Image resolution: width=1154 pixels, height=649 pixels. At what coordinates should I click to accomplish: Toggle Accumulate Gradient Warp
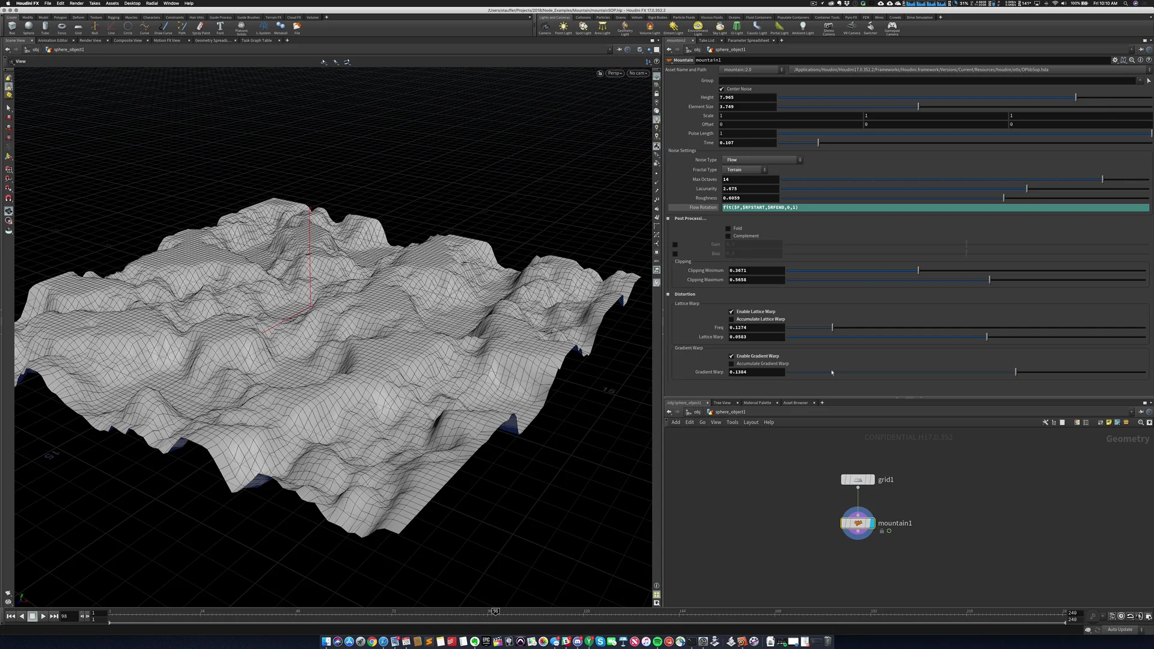[730, 364]
